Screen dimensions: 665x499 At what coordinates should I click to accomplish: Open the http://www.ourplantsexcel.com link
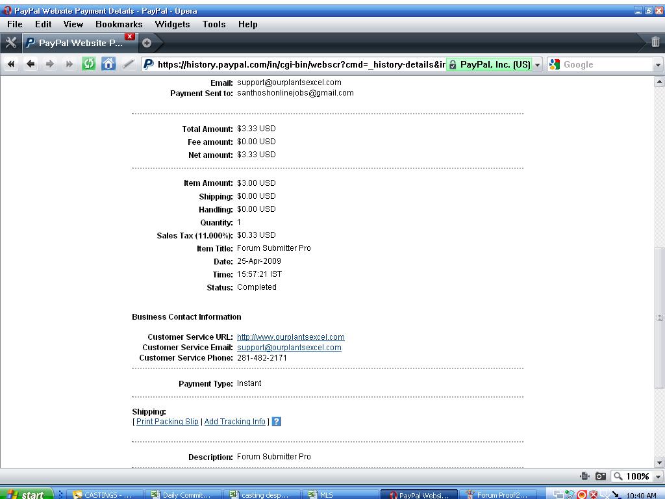point(290,337)
